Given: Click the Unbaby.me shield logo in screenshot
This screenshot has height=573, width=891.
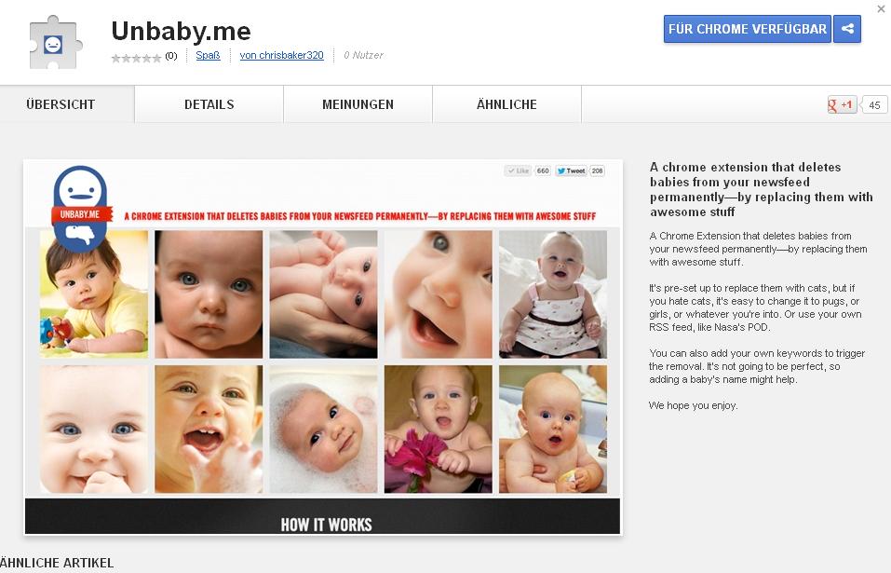Looking at the screenshot, I should coord(81,208).
